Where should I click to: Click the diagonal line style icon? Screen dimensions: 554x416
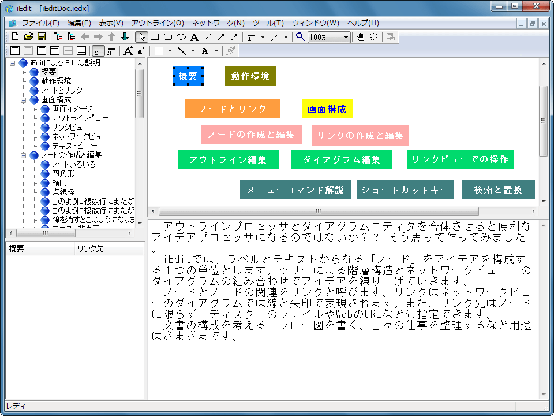(275, 37)
